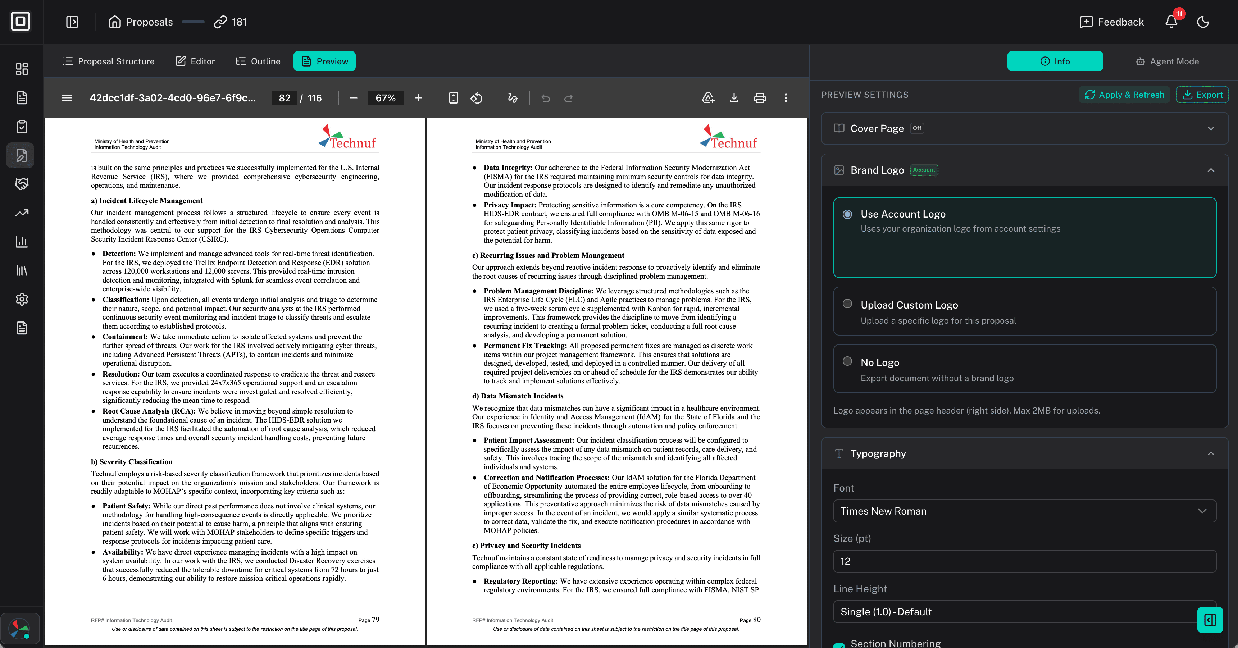
Task: Redo the PDF annotation
Action: point(569,98)
